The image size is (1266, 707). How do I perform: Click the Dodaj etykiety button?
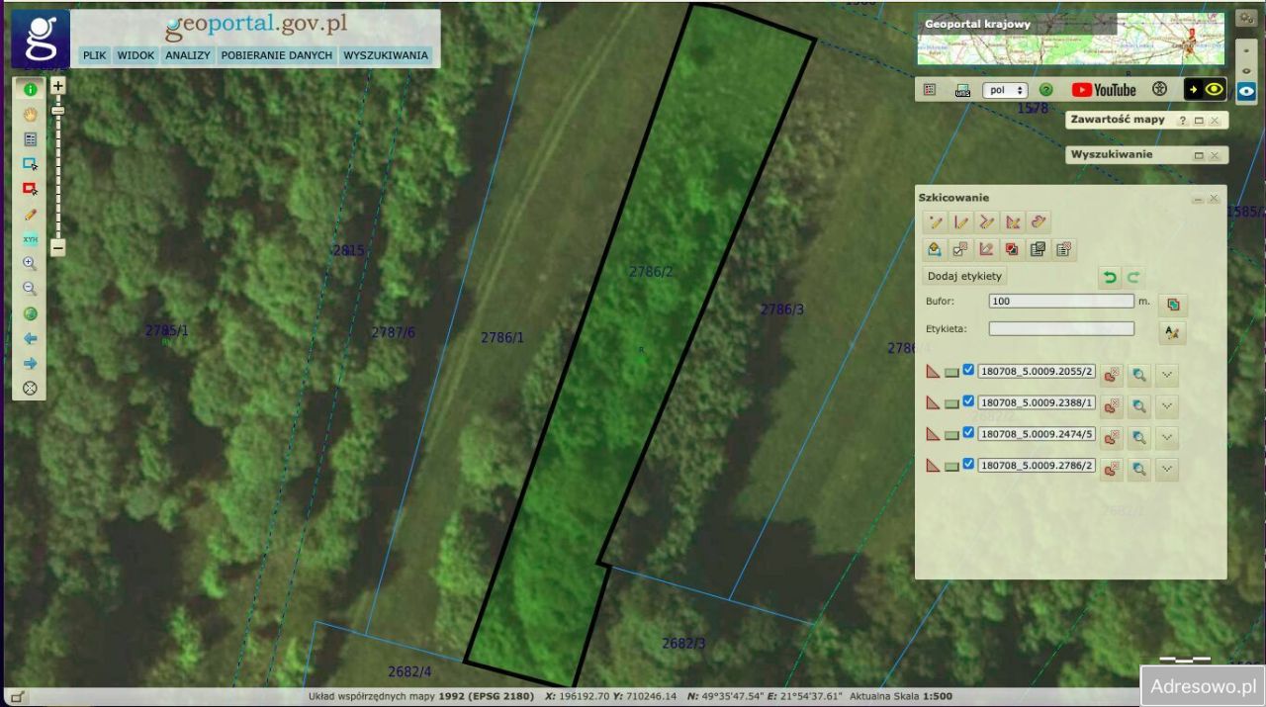coord(964,276)
